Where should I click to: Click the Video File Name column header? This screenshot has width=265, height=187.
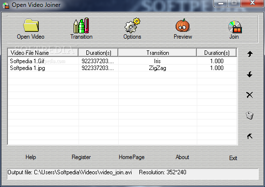43,52
